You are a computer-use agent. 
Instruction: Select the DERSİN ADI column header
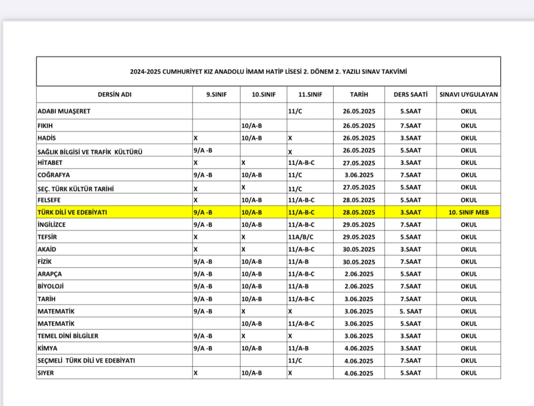point(114,95)
